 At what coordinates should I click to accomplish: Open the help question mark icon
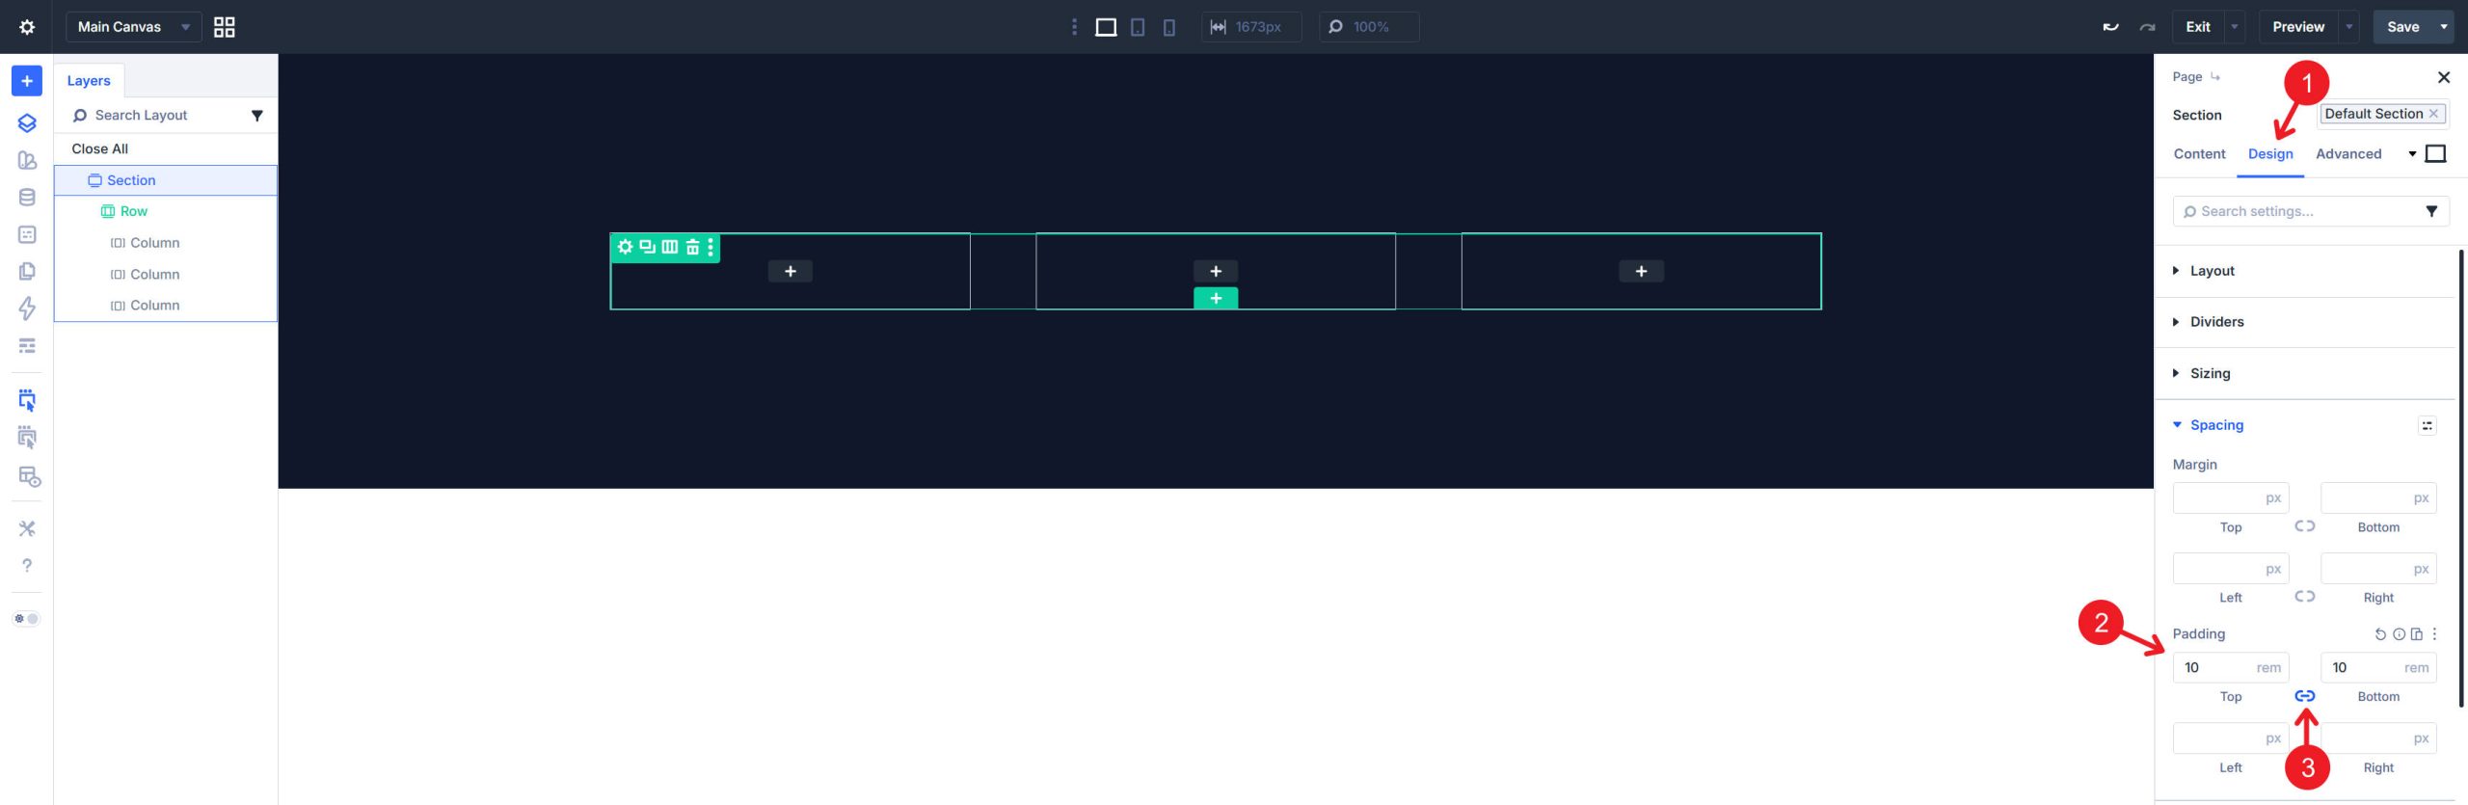[27, 566]
